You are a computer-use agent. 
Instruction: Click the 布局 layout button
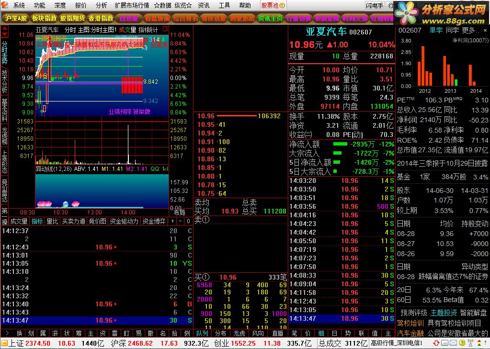click(x=179, y=213)
